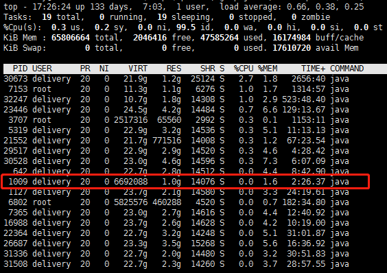Click the COMMAND column header
The image size is (387, 273).
[347, 69]
